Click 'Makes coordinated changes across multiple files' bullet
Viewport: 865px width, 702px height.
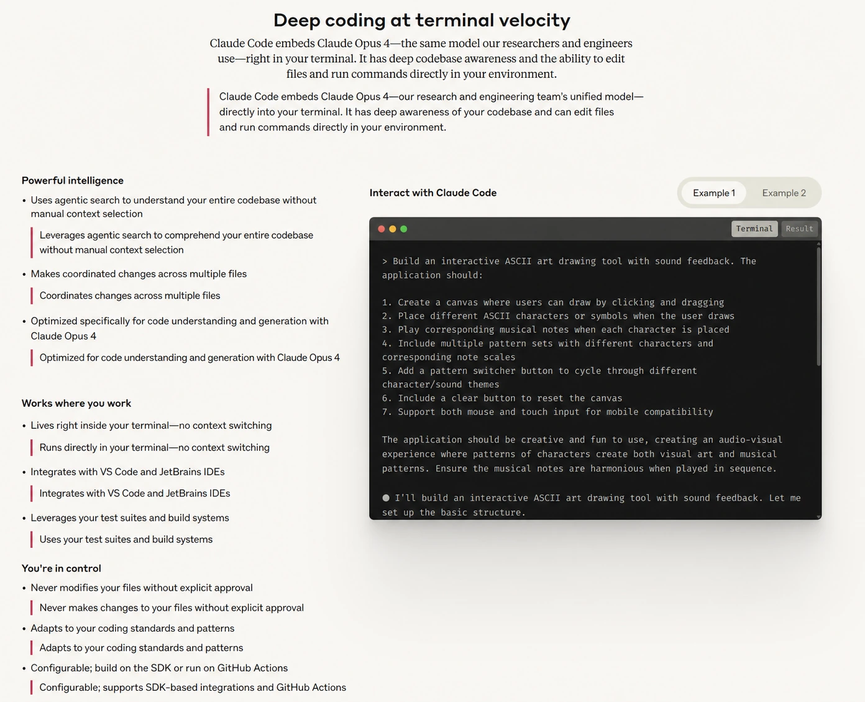139,274
